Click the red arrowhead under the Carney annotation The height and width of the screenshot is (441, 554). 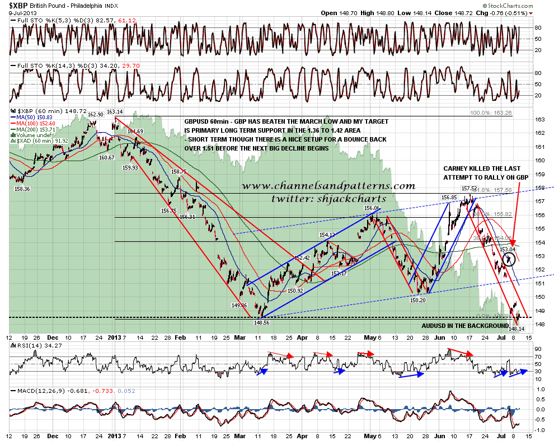click(513, 241)
